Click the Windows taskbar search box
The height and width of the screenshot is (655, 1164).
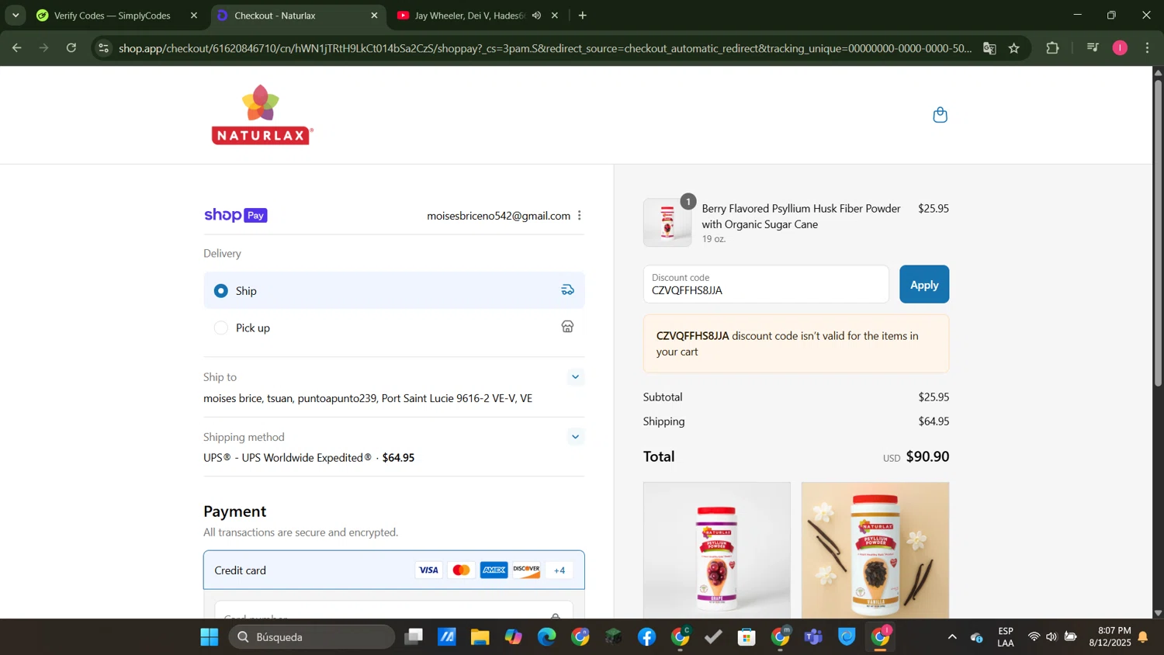pos(312,637)
